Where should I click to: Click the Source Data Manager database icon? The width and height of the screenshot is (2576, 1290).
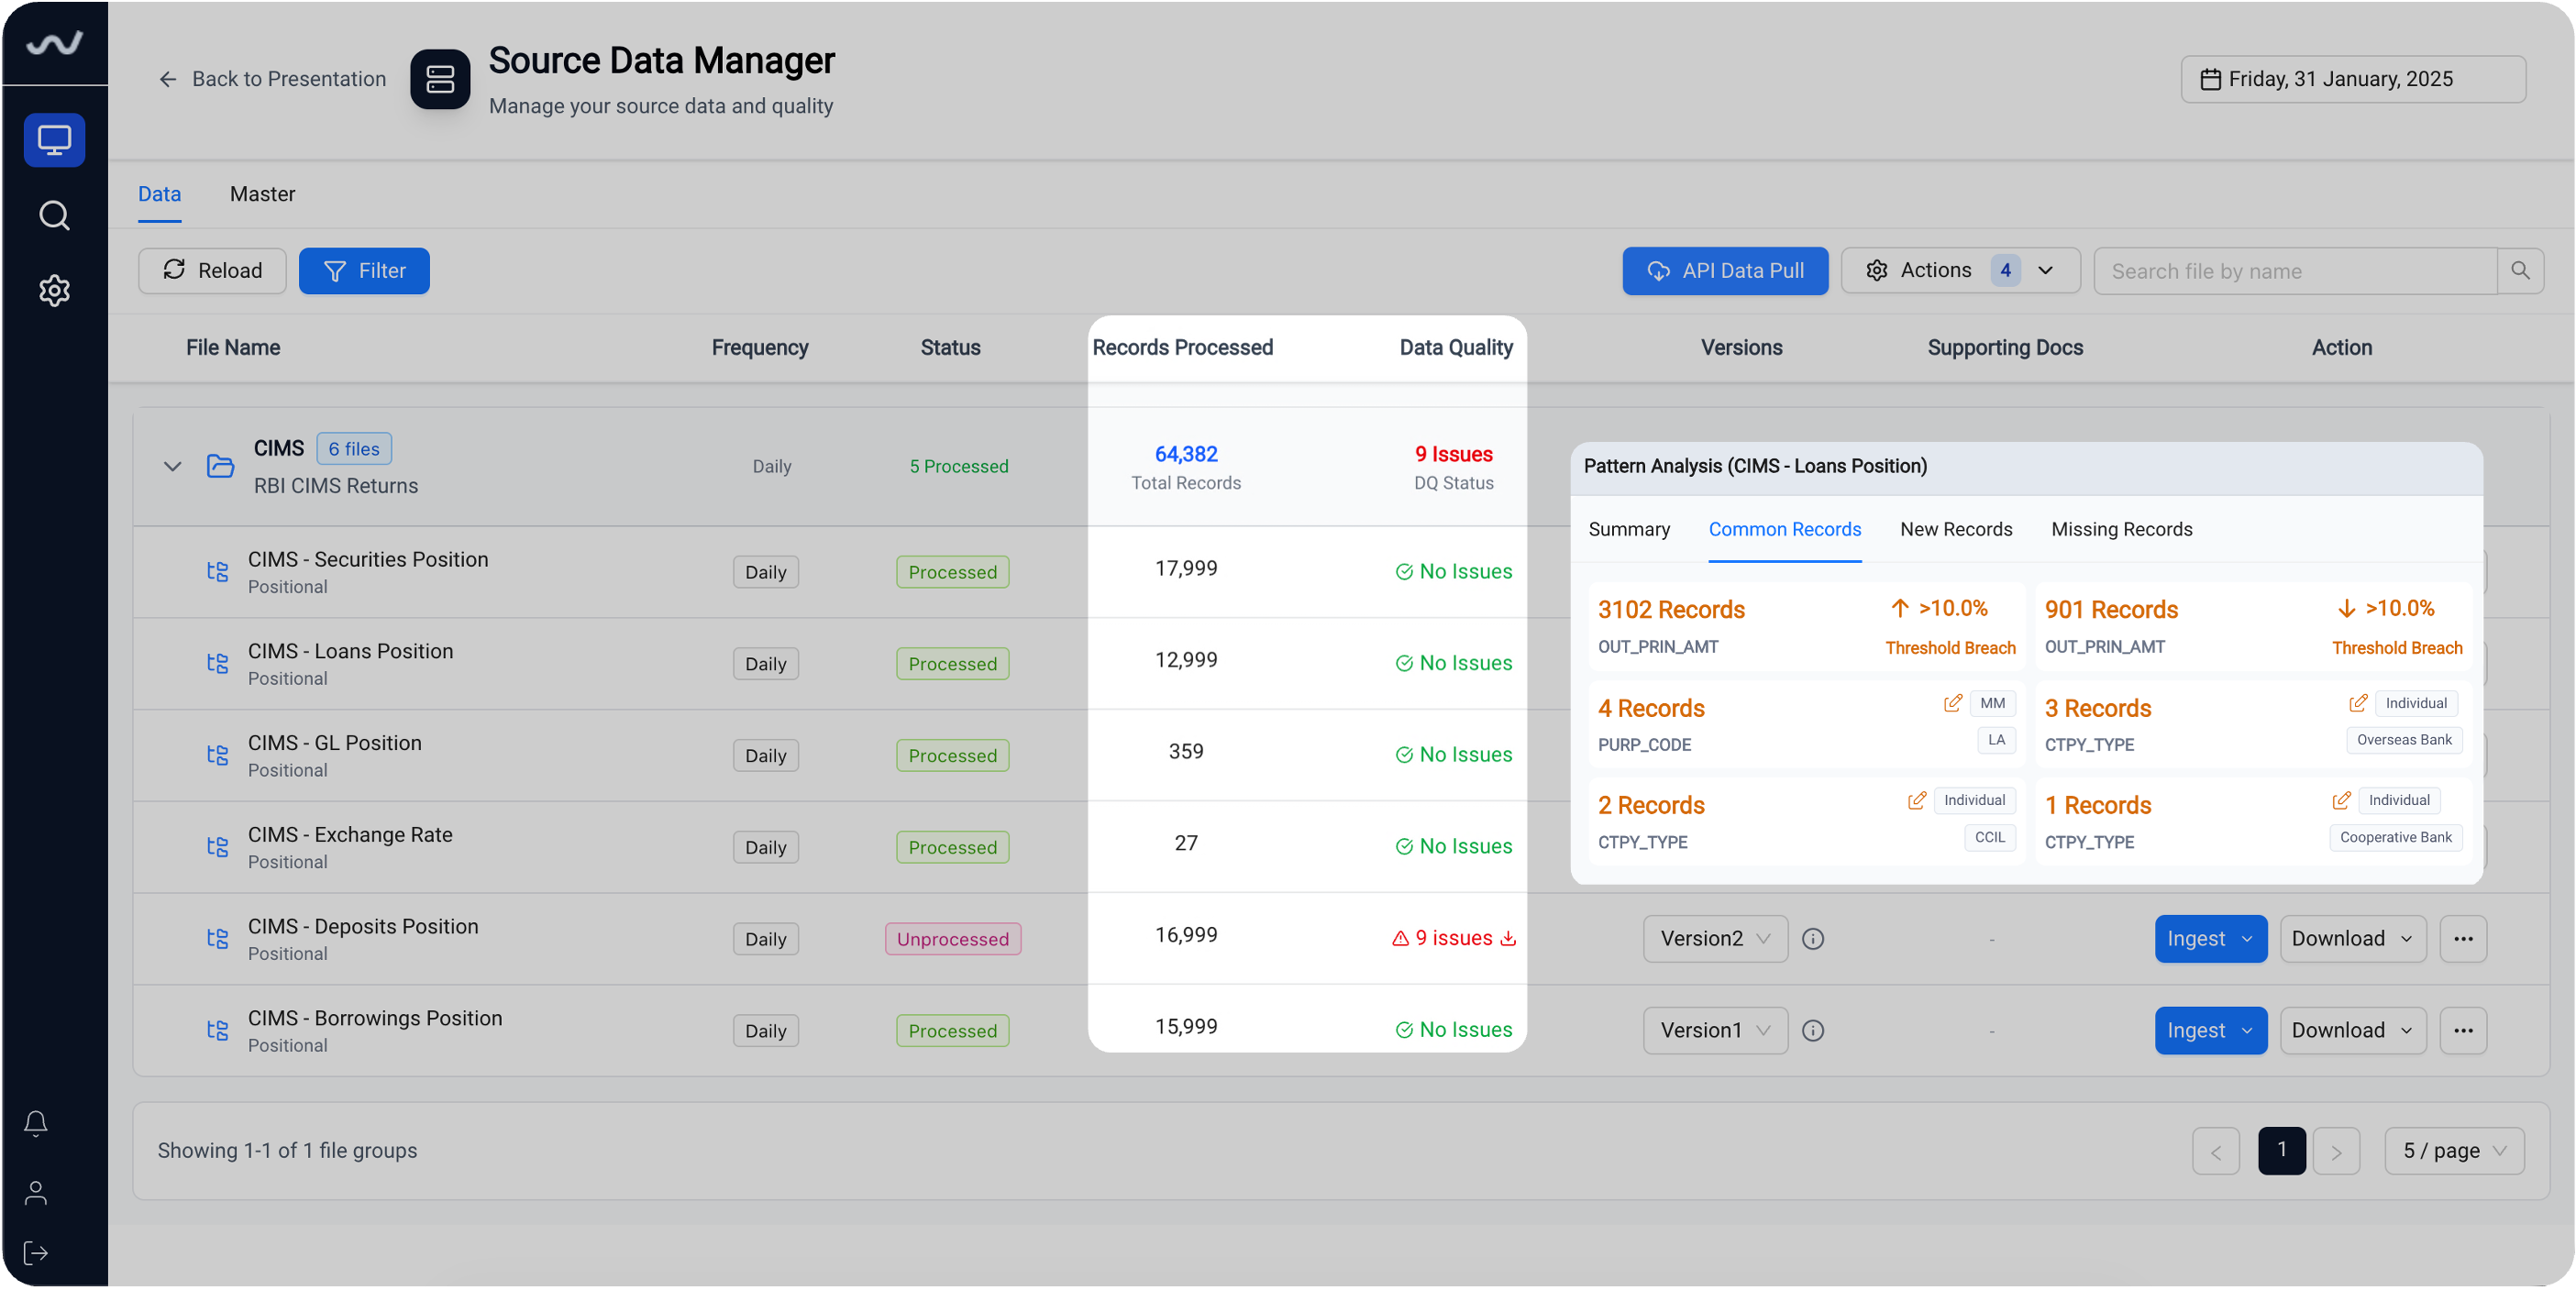[440, 79]
